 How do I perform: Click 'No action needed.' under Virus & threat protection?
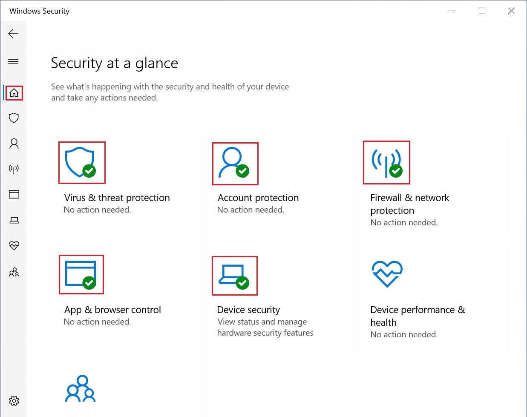97,210
